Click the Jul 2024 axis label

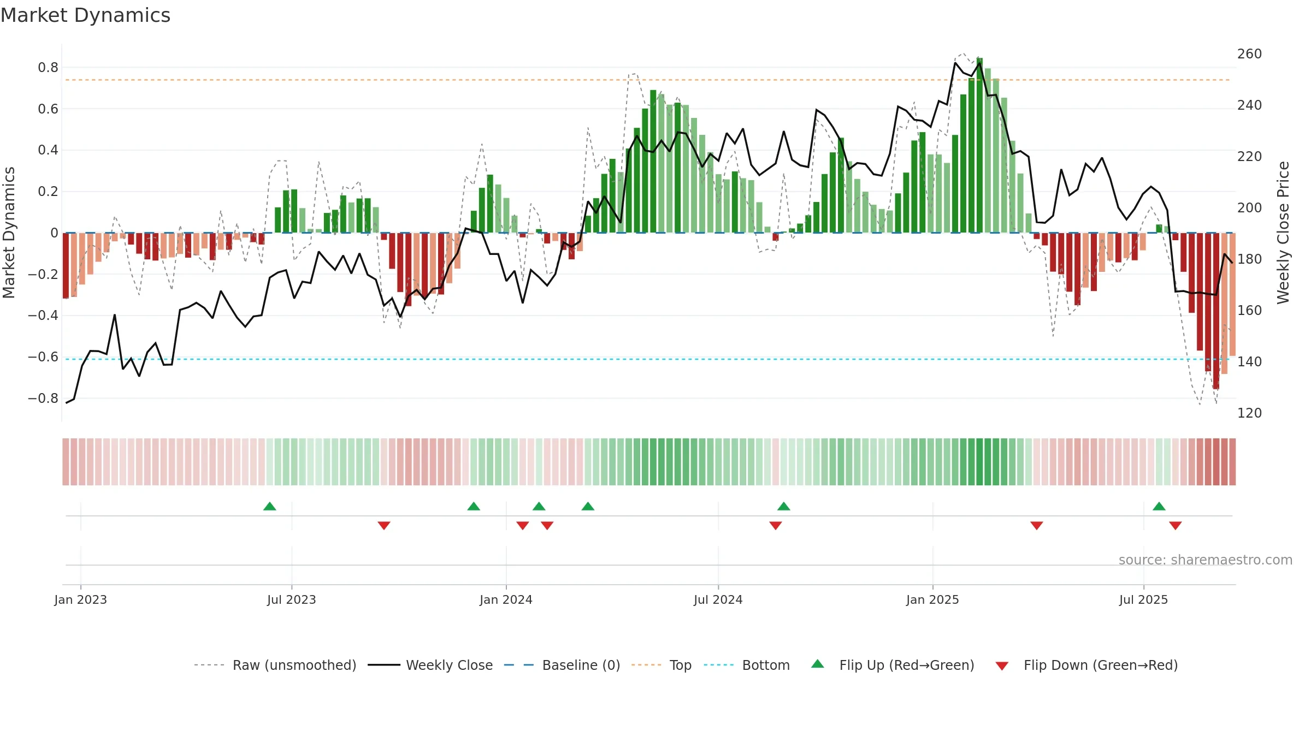point(718,599)
